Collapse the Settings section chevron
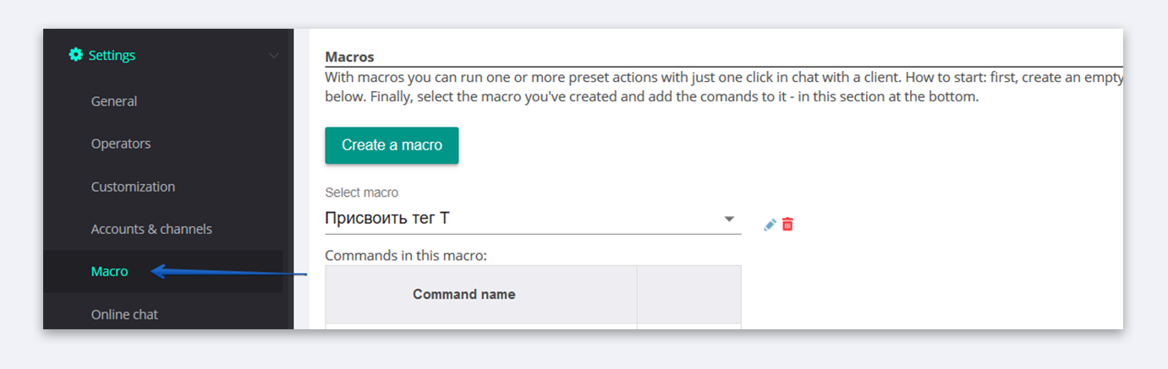 273,56
